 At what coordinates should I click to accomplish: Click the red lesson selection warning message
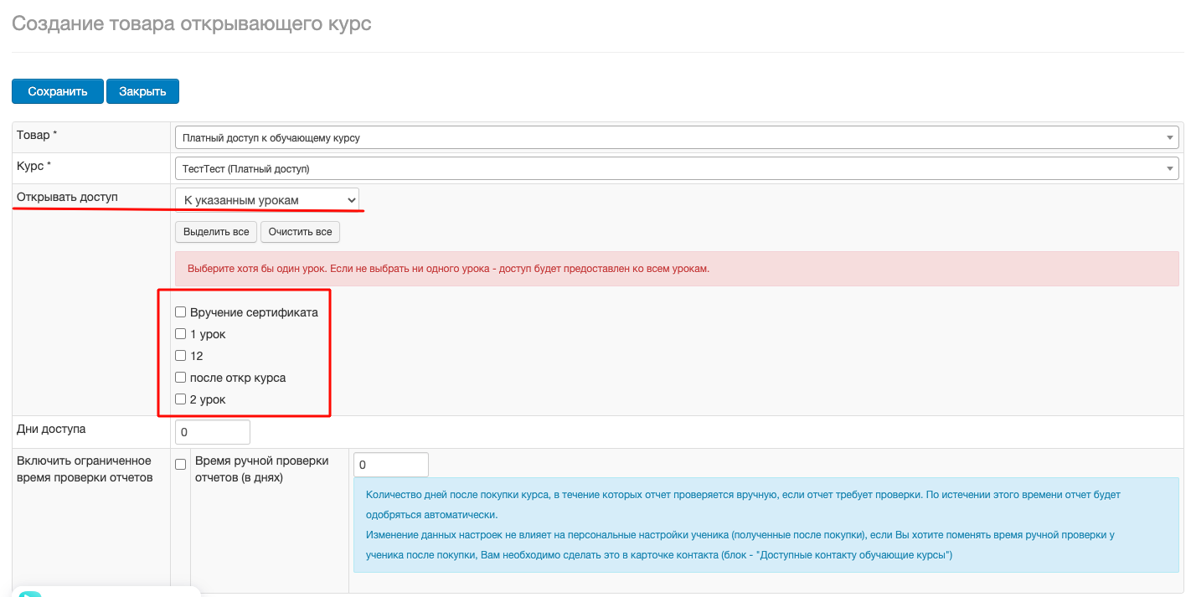click(676, 269)
